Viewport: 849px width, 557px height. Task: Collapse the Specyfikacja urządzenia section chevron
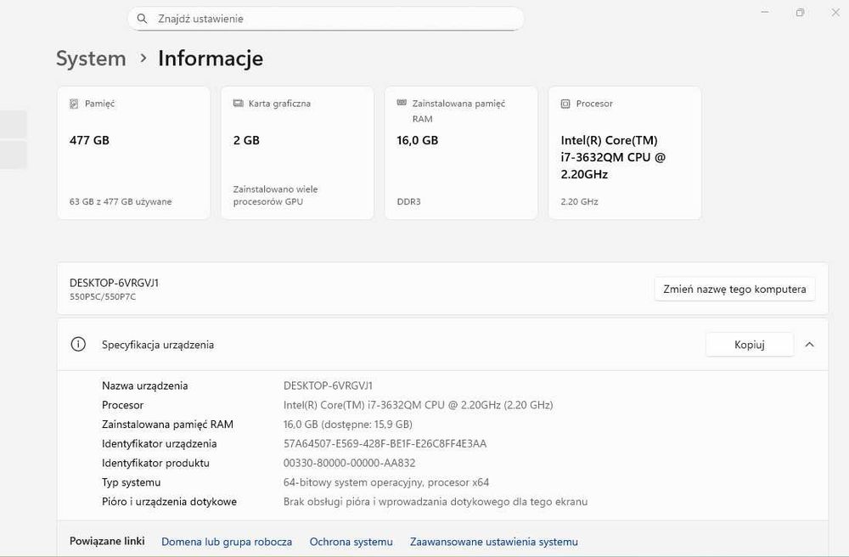pyautogui.click(x=809, y=345)
